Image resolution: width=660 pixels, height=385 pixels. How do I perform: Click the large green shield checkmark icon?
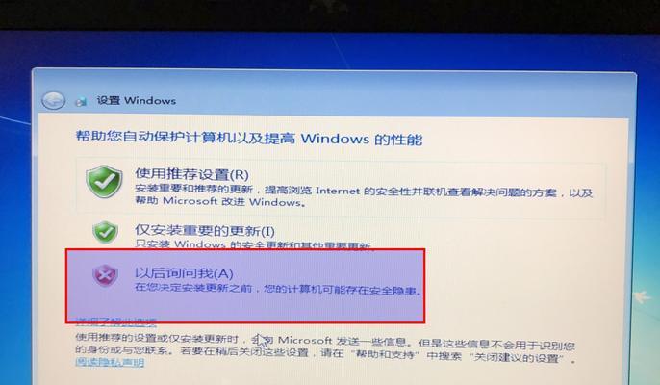104,181
